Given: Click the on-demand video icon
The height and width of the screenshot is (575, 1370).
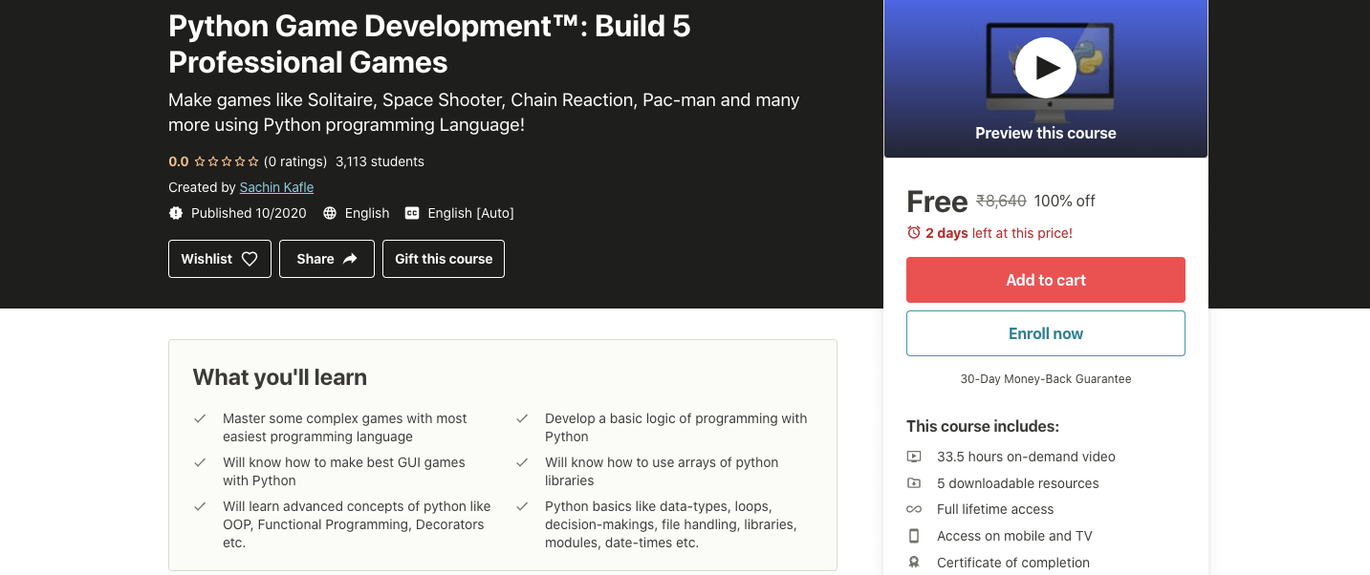Looking at the screenshot, I should coord(914,457).
